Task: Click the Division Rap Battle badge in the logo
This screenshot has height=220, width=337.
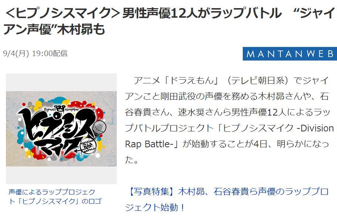Action: [x=88, y=147]
